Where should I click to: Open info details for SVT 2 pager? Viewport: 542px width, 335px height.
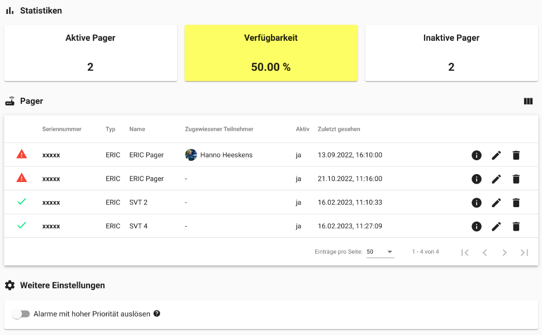point(477,203)
